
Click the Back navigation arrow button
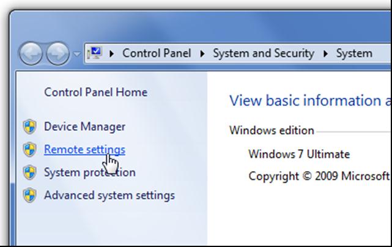(32, 53)
